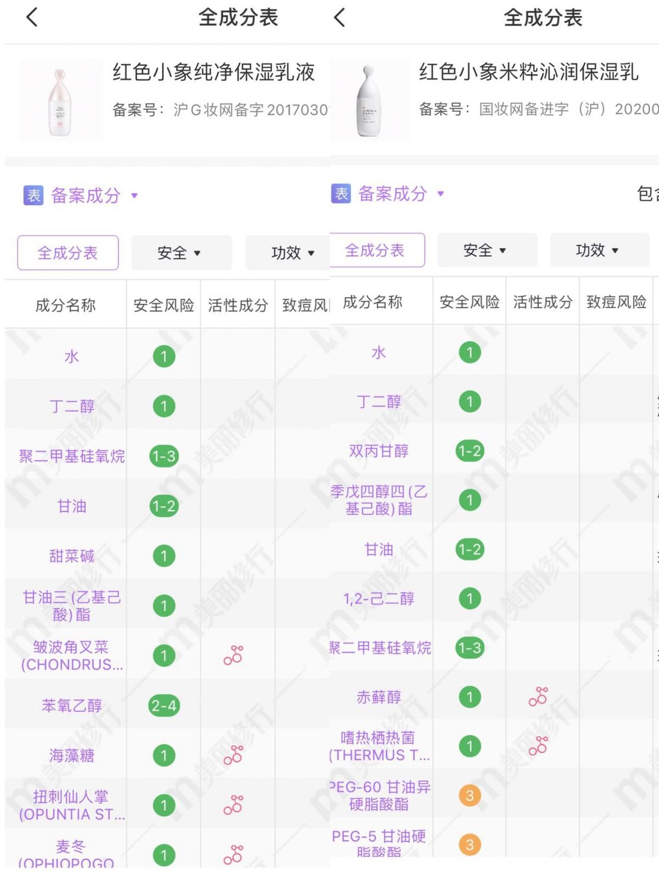The height and width of the screenshot is (878, 659).
Task: Click the right 致痘风险 column header
Action: pyautogui.click(x=617, y=301)
